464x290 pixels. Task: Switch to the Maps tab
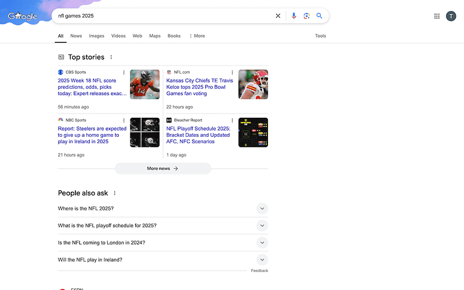coord(155,36)
